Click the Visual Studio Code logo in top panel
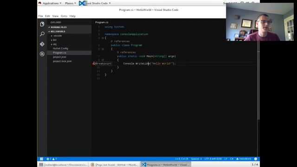This screenshot has height=167, width=297. [82, 3]
